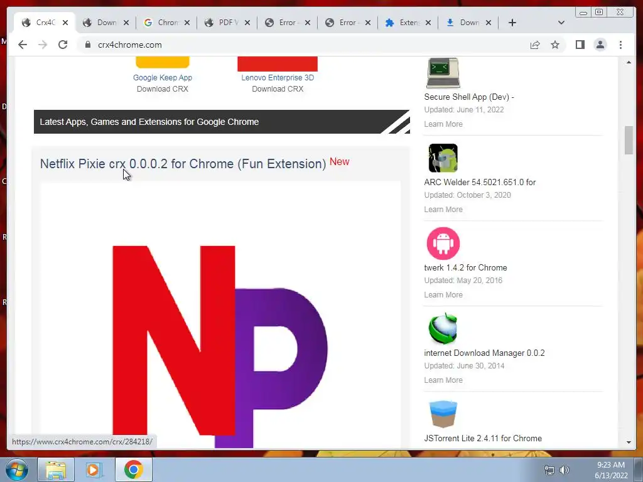Click Learn More under twerk
Screen dimensions: 643x482
443,295
